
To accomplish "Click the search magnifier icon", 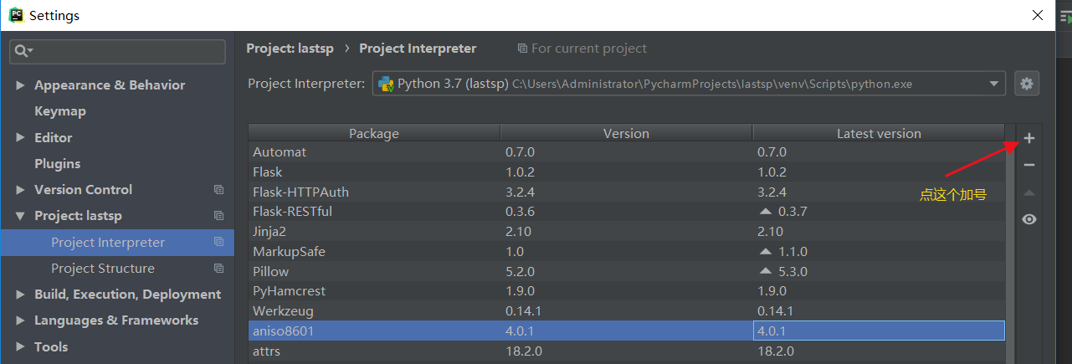I will pyautogui.click(x=22, y=52).
